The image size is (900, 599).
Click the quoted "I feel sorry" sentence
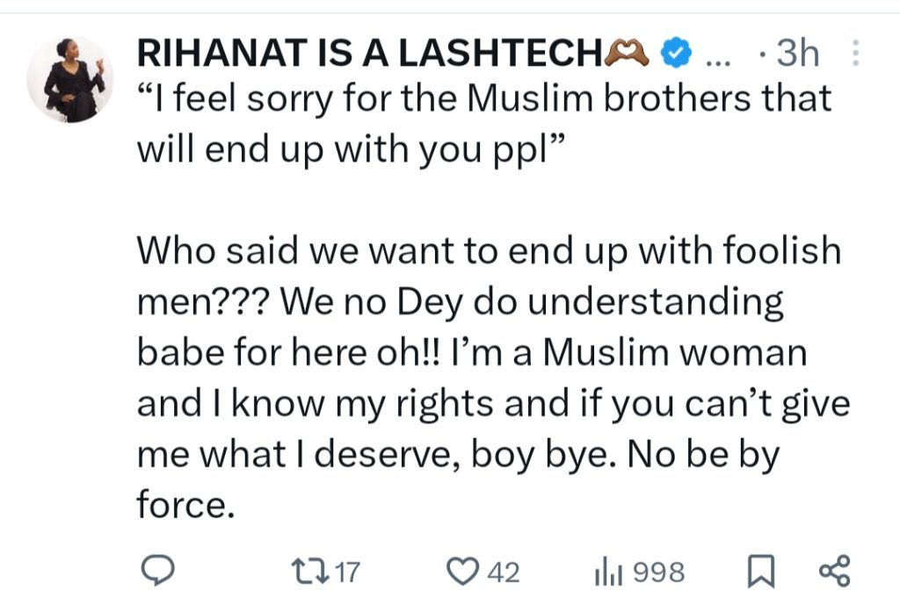483,98
